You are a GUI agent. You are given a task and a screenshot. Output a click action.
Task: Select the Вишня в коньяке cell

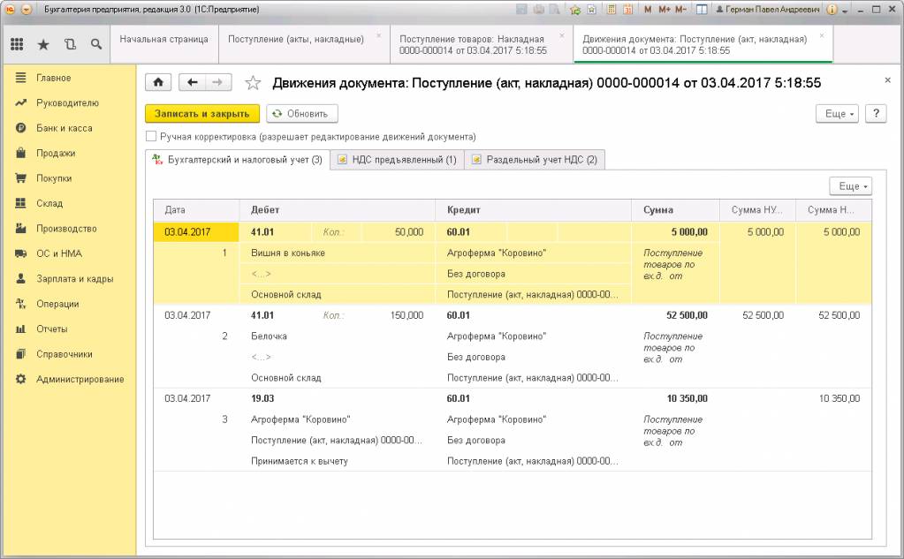(338, 253)
